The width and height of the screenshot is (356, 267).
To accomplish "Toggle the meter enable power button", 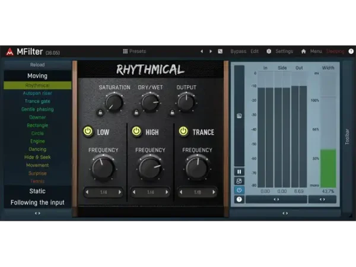I will click(x=239, y=190).
